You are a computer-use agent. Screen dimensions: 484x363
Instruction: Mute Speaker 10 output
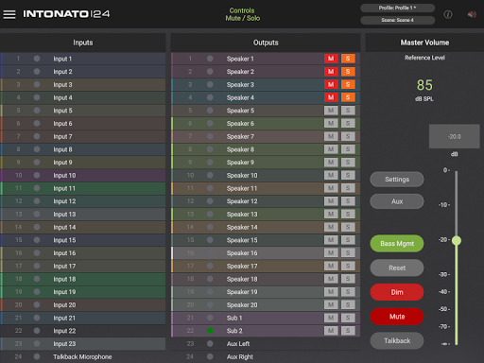point(331,175)
